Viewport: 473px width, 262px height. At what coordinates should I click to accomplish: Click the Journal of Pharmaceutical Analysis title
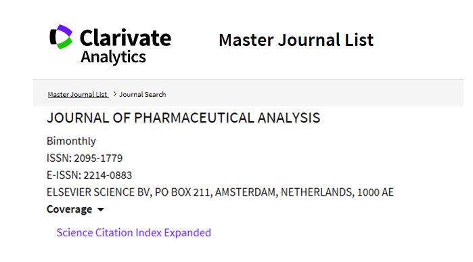[183, 118]
